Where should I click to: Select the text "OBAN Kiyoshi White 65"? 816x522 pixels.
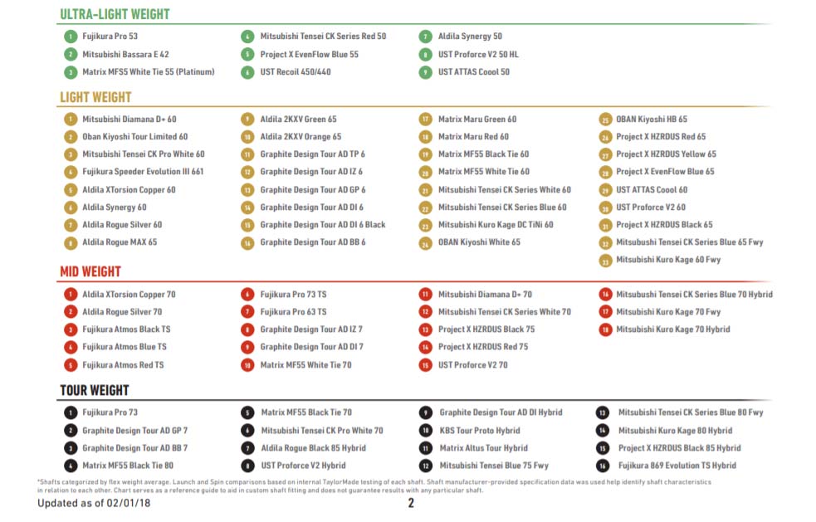pos(479,242)
